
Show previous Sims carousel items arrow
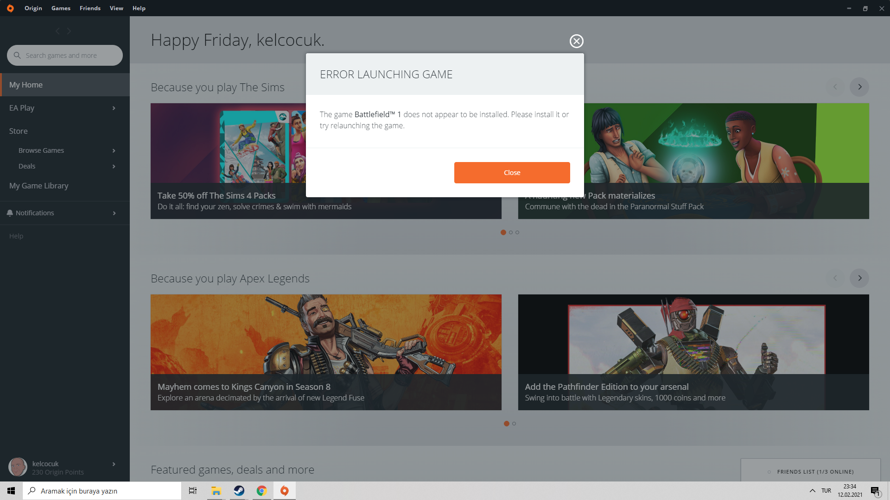(x=835, y=87)
